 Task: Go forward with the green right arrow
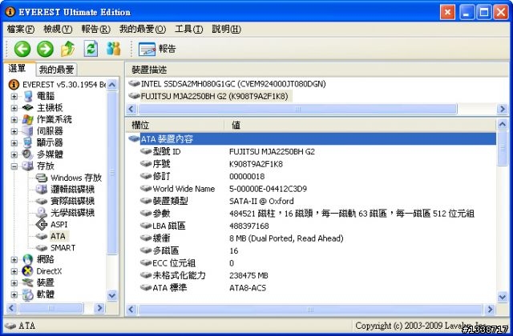click(45, 49)
